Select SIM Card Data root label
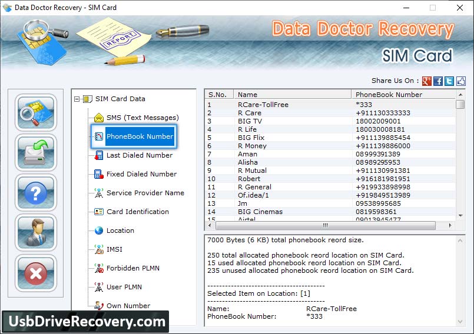474x334 pixels. (x=120, y=99)
